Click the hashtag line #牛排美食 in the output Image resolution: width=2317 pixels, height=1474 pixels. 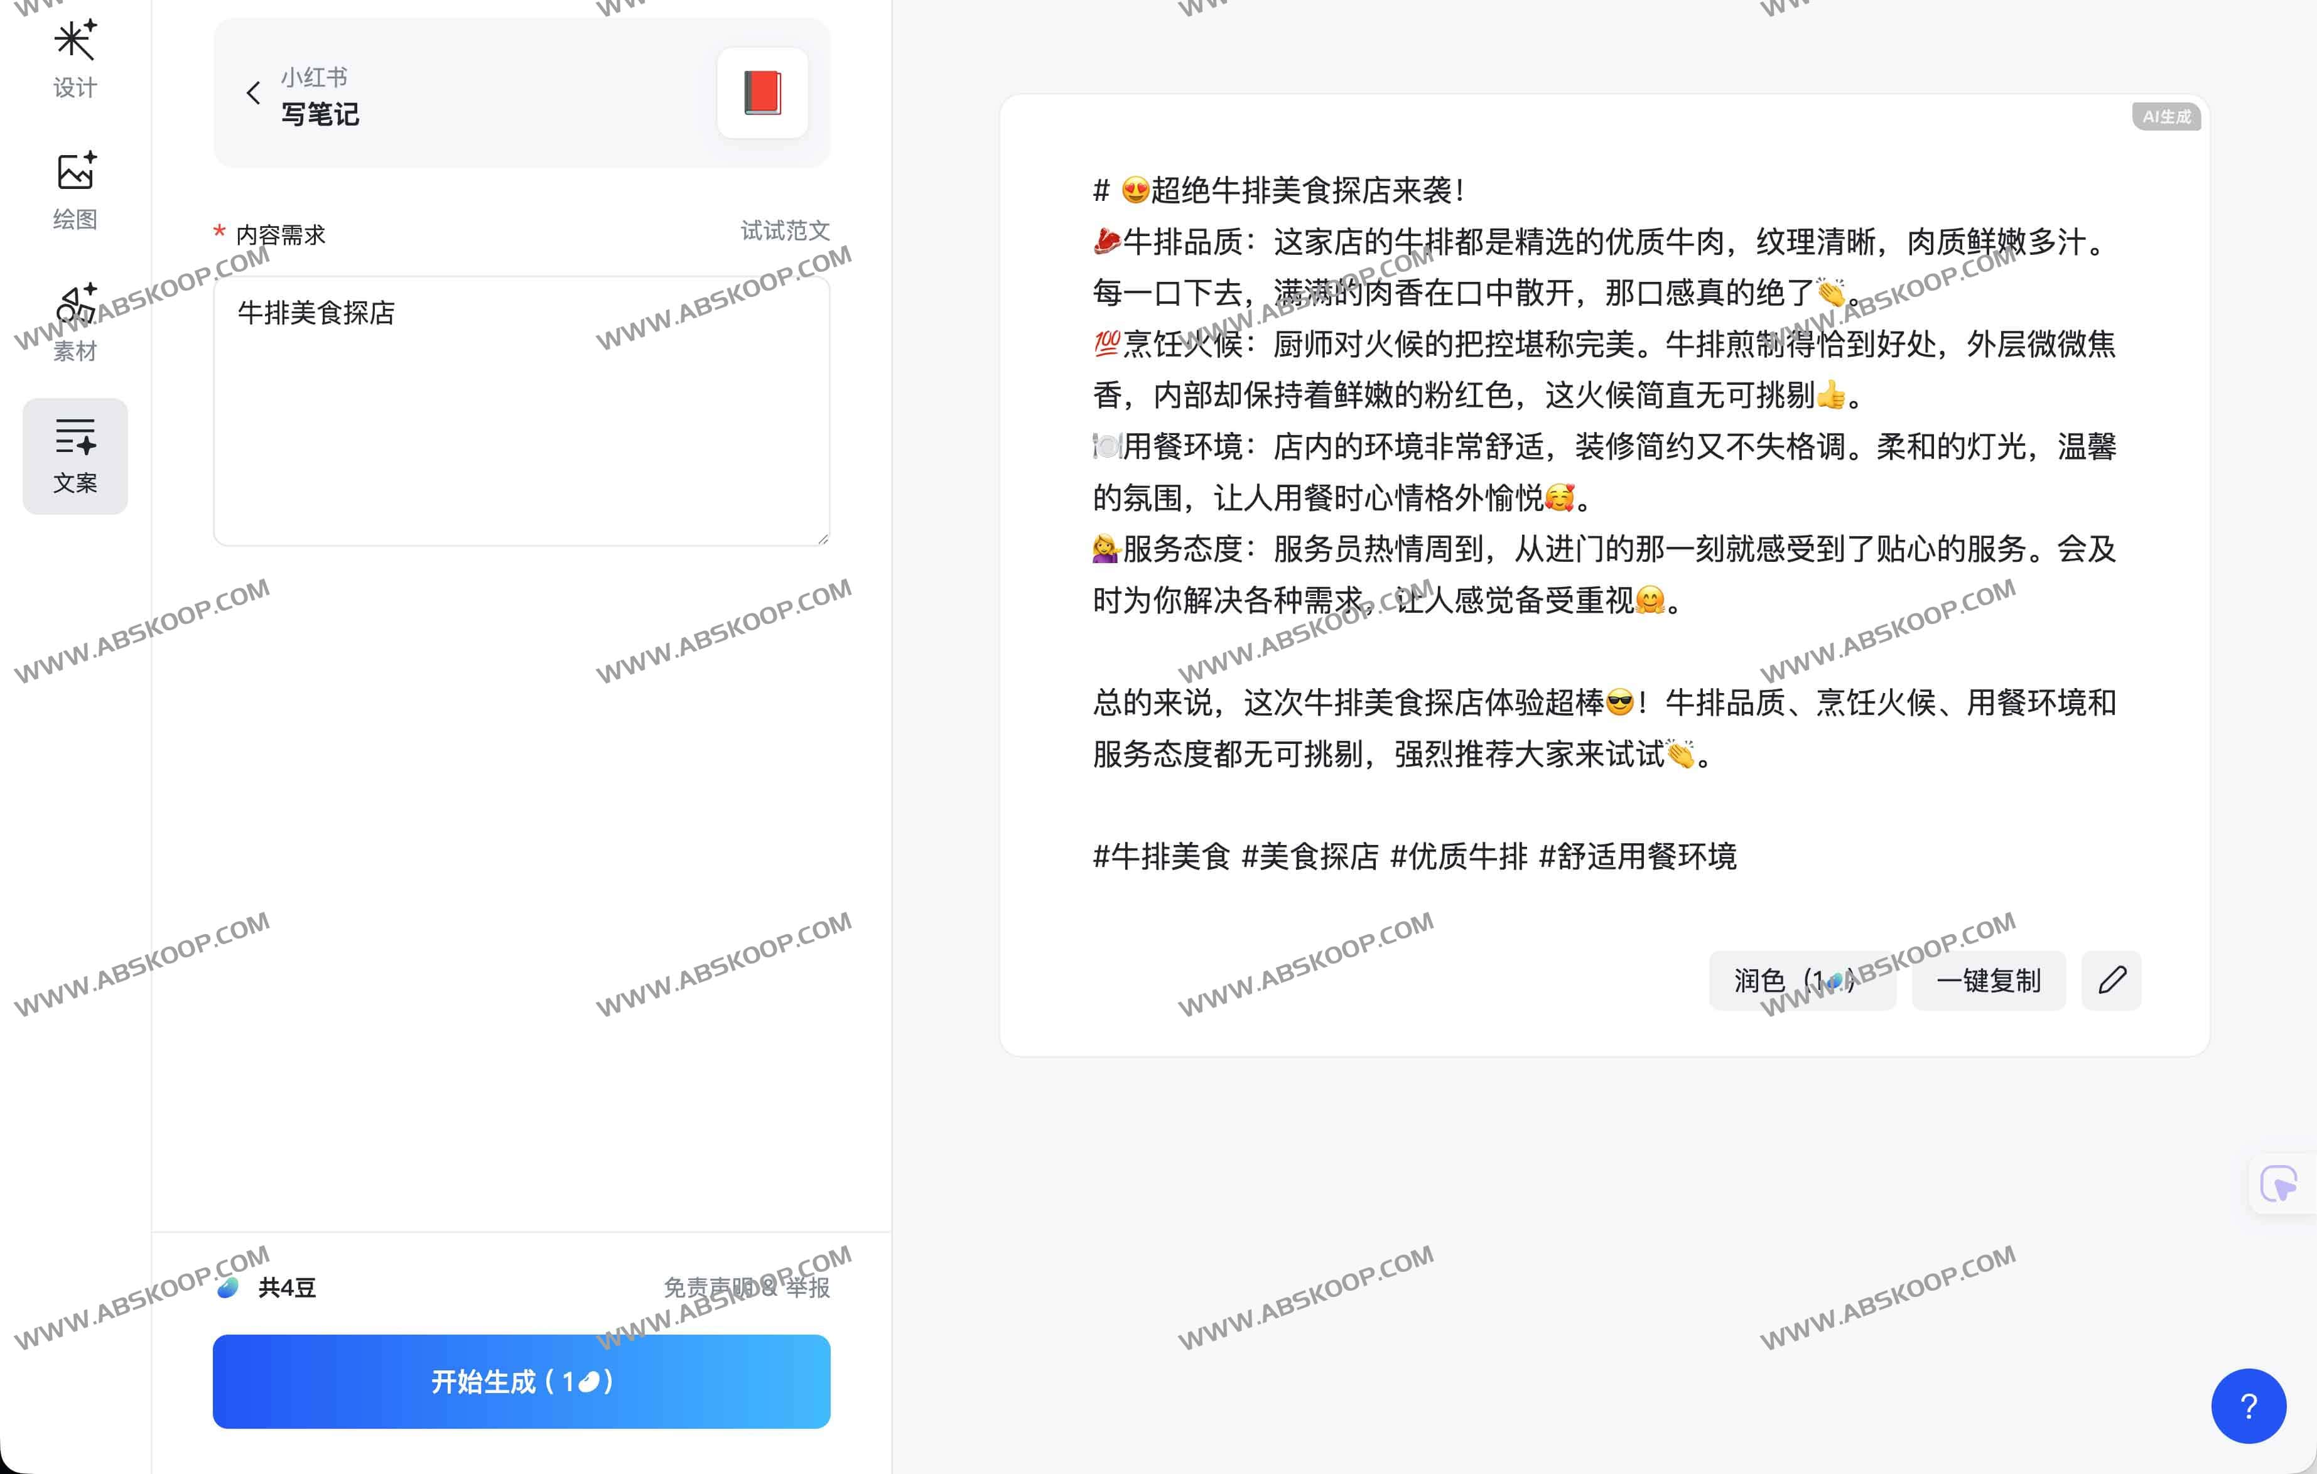(1162, 856)
